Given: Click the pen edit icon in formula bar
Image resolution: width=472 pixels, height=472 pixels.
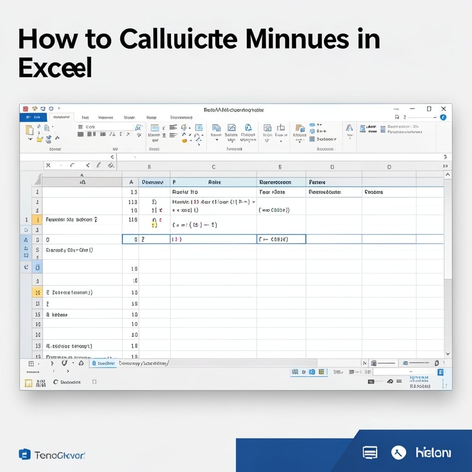Looking at the screenshot, I should click(99, 165).
